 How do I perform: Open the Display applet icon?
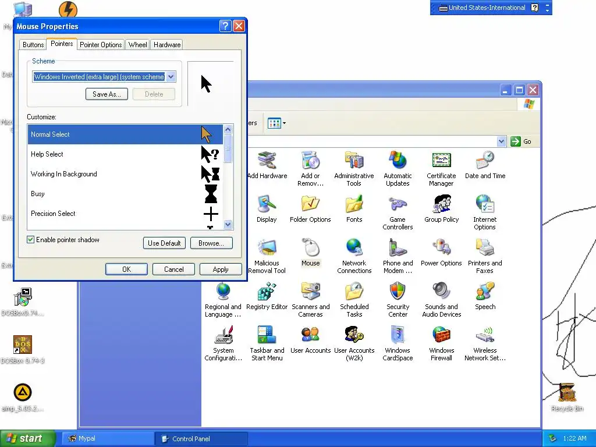click(267, 204)
